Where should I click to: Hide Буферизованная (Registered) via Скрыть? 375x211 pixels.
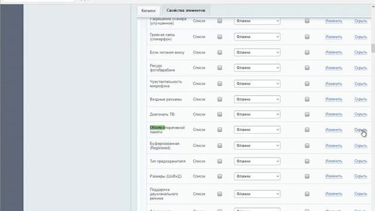pos(361,146)
